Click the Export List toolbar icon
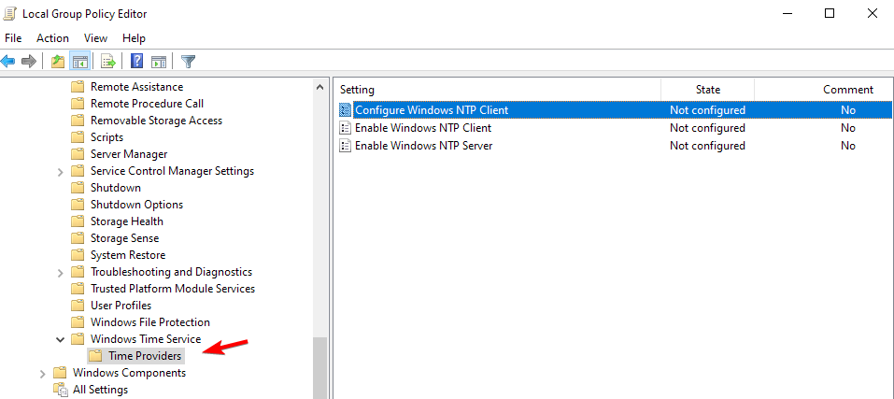894x399 pixels. click(107, 61)
